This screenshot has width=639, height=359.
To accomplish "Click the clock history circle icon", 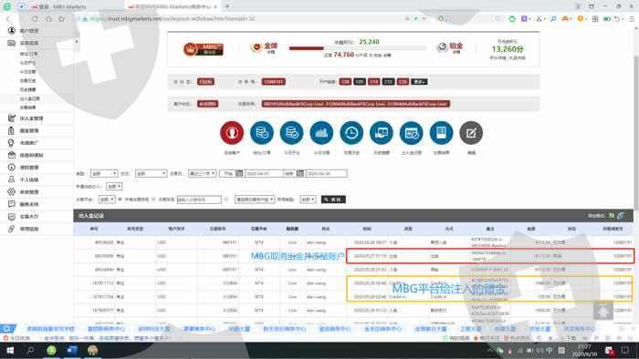I will (x=351, y=132).
